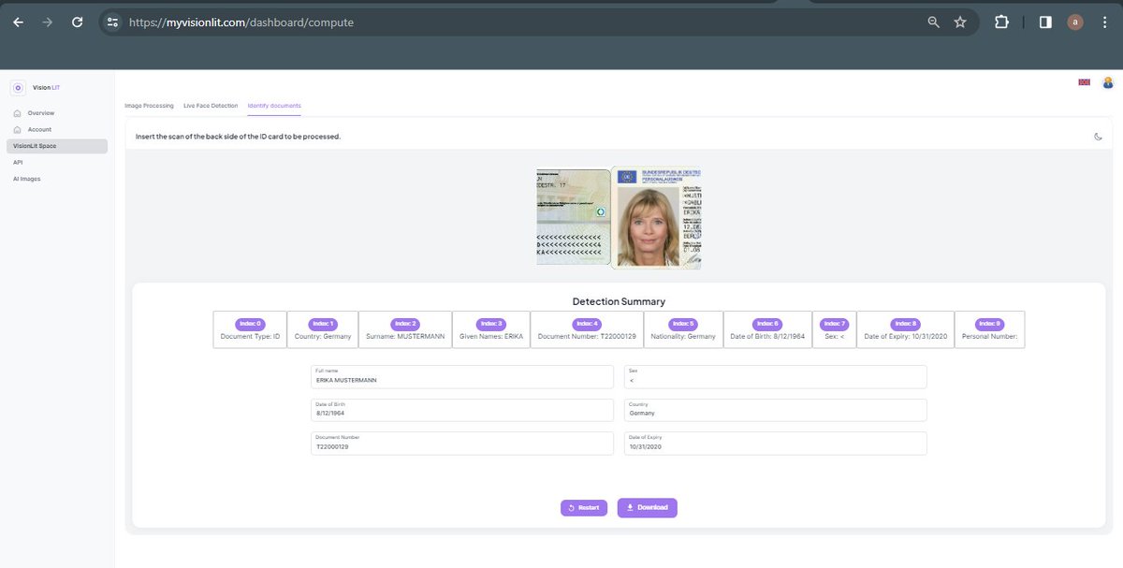Viewport: 1123px width, 568px height.
Task: Open the browser three-dot menu
Action: 1104,22
